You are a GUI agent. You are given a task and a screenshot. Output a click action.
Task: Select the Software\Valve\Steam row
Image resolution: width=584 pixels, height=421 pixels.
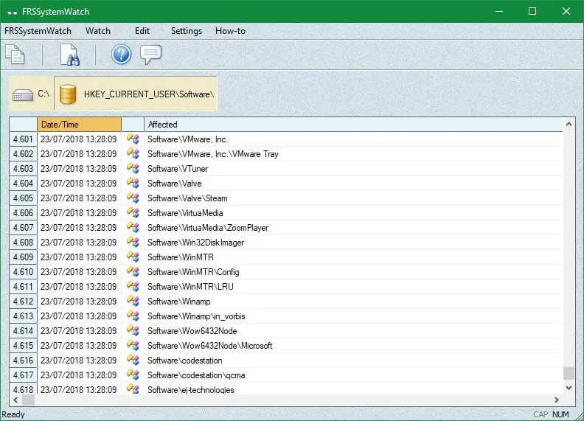pos(187,198)
